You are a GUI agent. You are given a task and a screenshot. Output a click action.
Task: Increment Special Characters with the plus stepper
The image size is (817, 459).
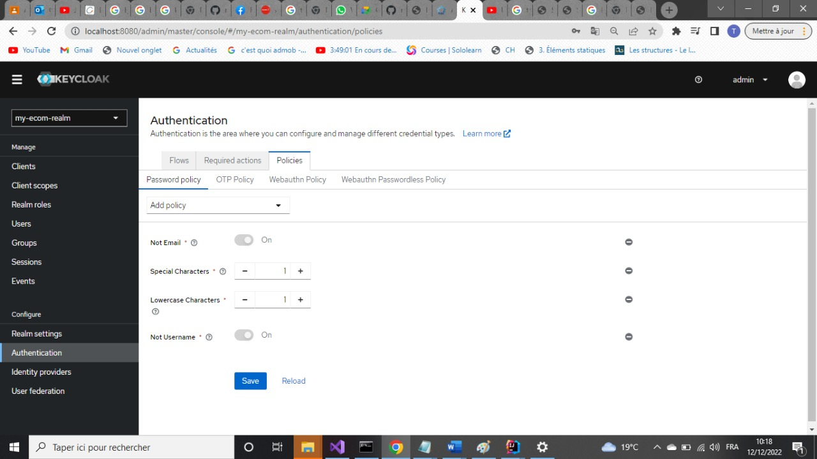click(300, 271)
